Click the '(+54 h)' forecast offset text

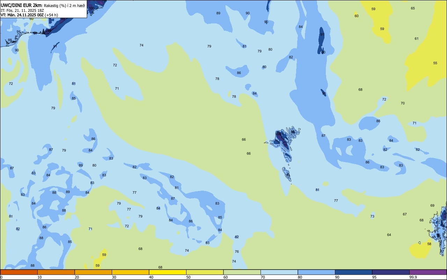click(51, 15)
